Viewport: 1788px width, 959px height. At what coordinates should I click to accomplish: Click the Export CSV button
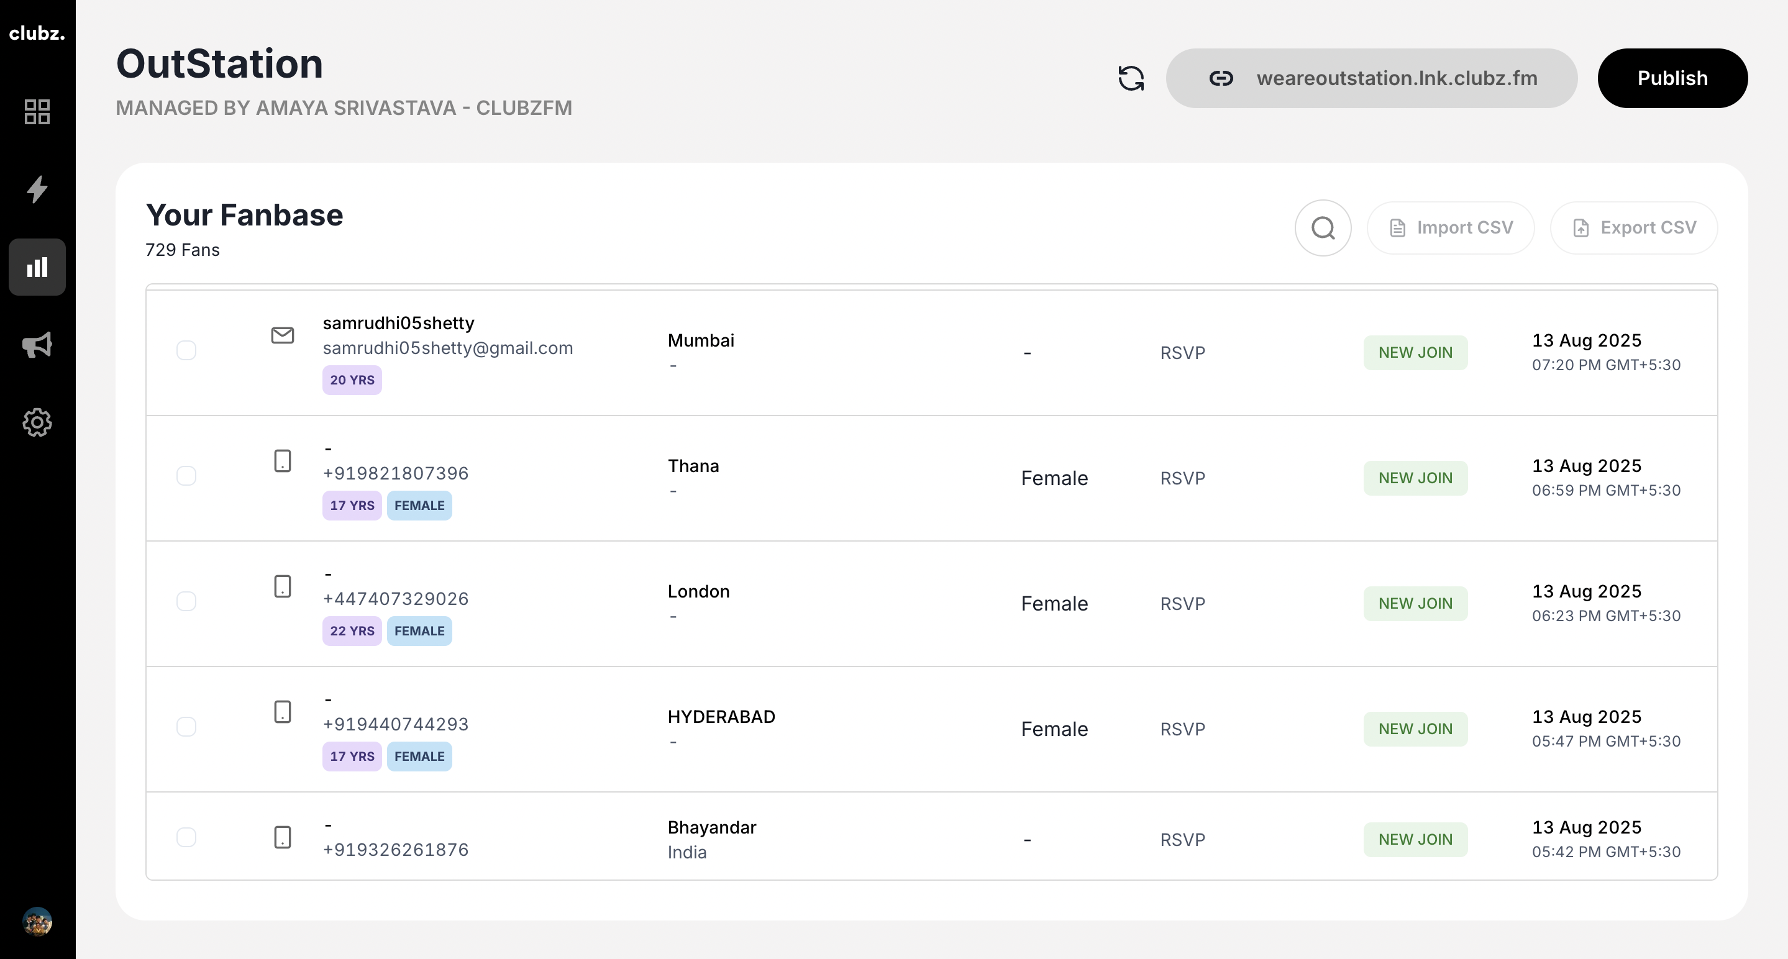(x=1633, y=227)
